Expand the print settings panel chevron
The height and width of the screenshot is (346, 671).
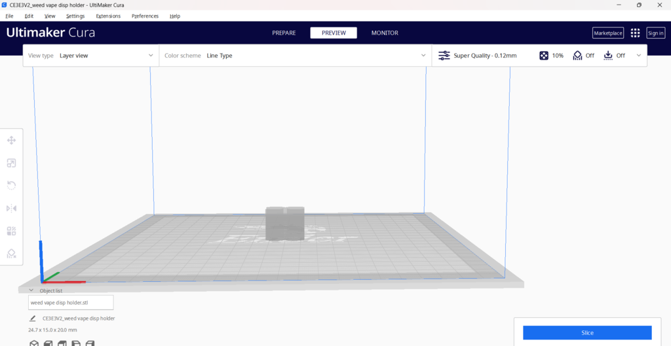[639, 56]
